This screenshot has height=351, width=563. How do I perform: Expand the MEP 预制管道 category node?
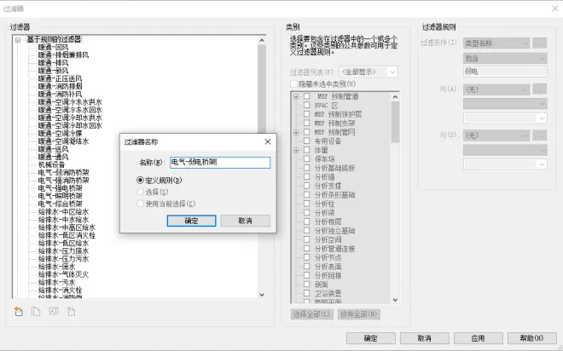pyautogui.click(x=295, y=96)
